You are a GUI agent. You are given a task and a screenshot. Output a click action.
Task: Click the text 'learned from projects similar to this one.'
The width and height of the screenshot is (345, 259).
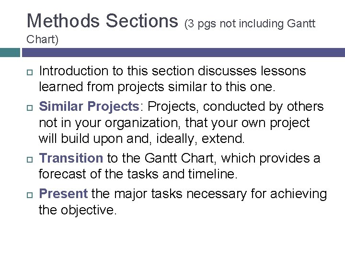point(157,87)
